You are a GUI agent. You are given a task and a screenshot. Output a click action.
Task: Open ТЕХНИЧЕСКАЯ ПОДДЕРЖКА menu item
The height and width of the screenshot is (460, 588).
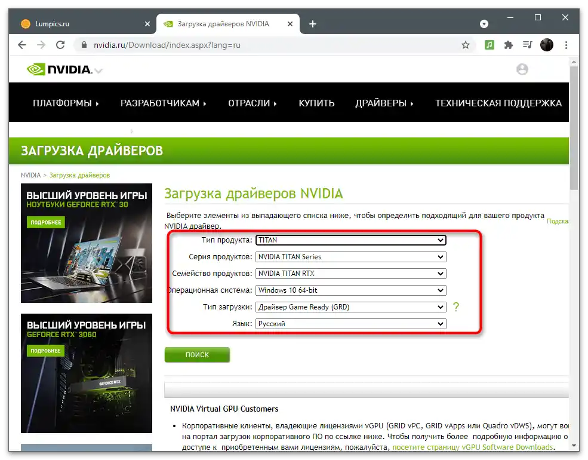[498, 103]
